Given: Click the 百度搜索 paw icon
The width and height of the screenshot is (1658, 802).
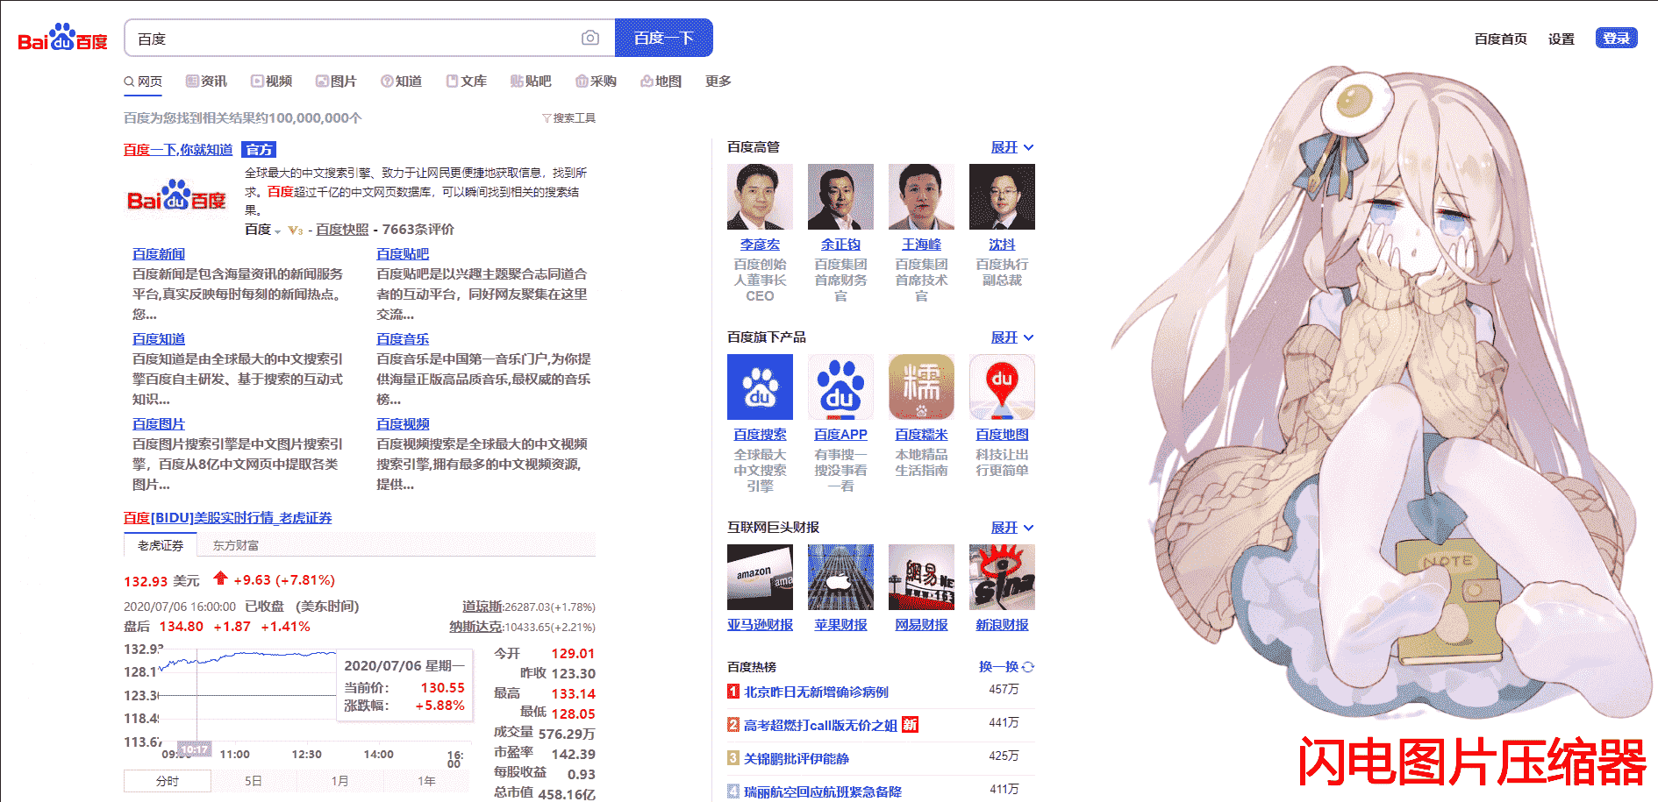Looking at the screenshot, I should coord(760,387).
